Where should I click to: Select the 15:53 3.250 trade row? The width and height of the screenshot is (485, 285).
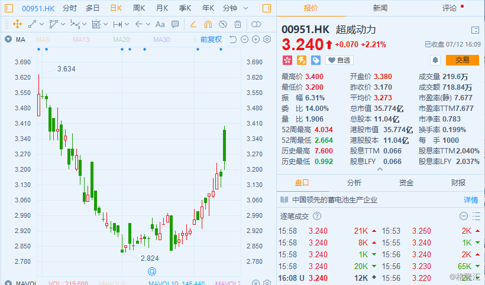pyautogui.click(x=431, y=231)
